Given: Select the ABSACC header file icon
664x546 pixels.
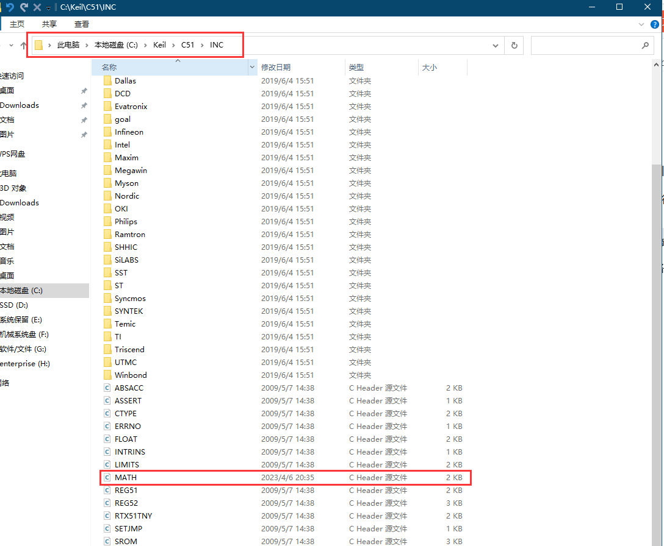Looking at the screenshot, I should point(107,388).
